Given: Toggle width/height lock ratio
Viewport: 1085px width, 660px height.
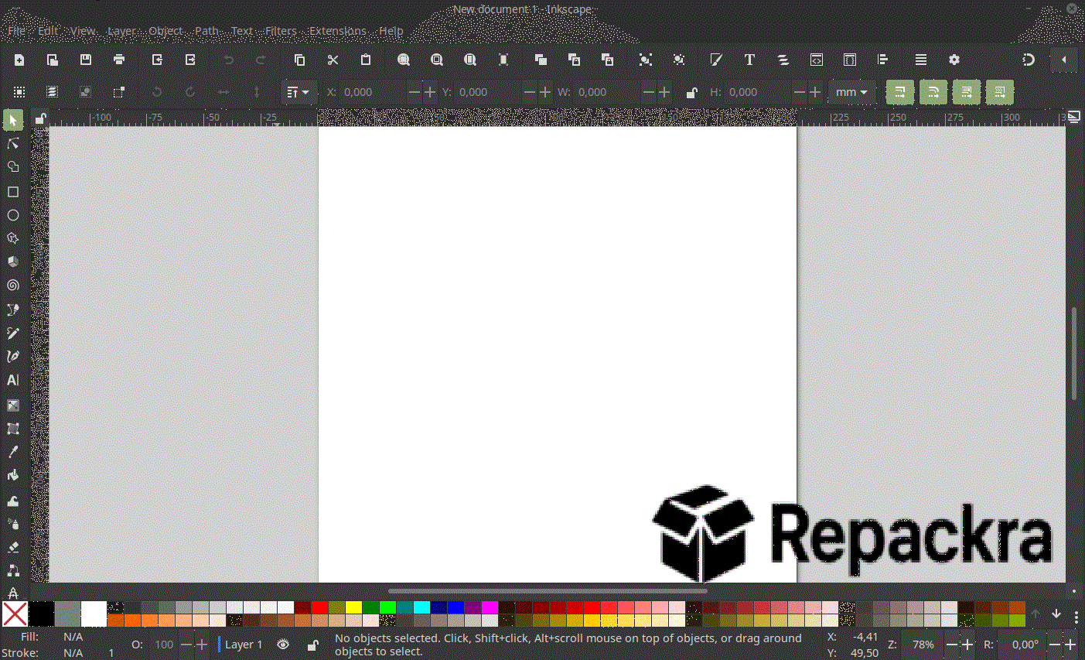Looking at the screenshot, I should tap(691, 92).
